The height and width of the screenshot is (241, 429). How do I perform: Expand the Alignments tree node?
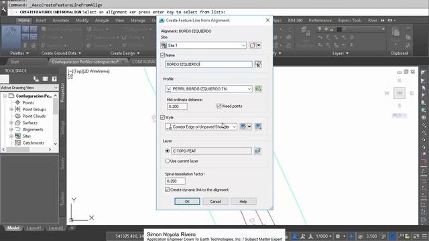(x=11, y=129)
